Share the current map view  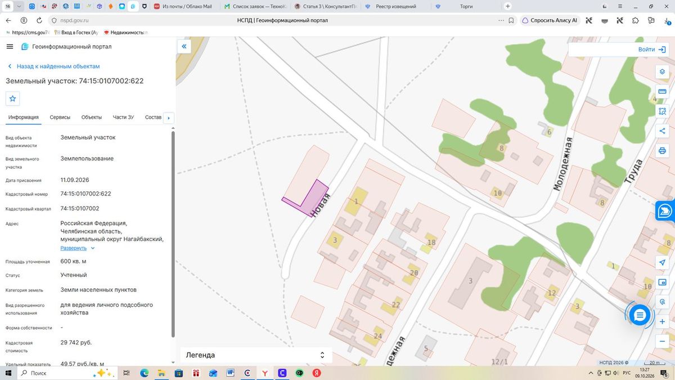tap(662, 131)
